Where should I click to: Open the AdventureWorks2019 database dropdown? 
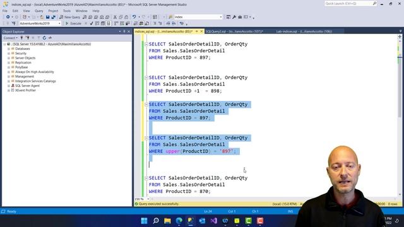click(59, 23)
